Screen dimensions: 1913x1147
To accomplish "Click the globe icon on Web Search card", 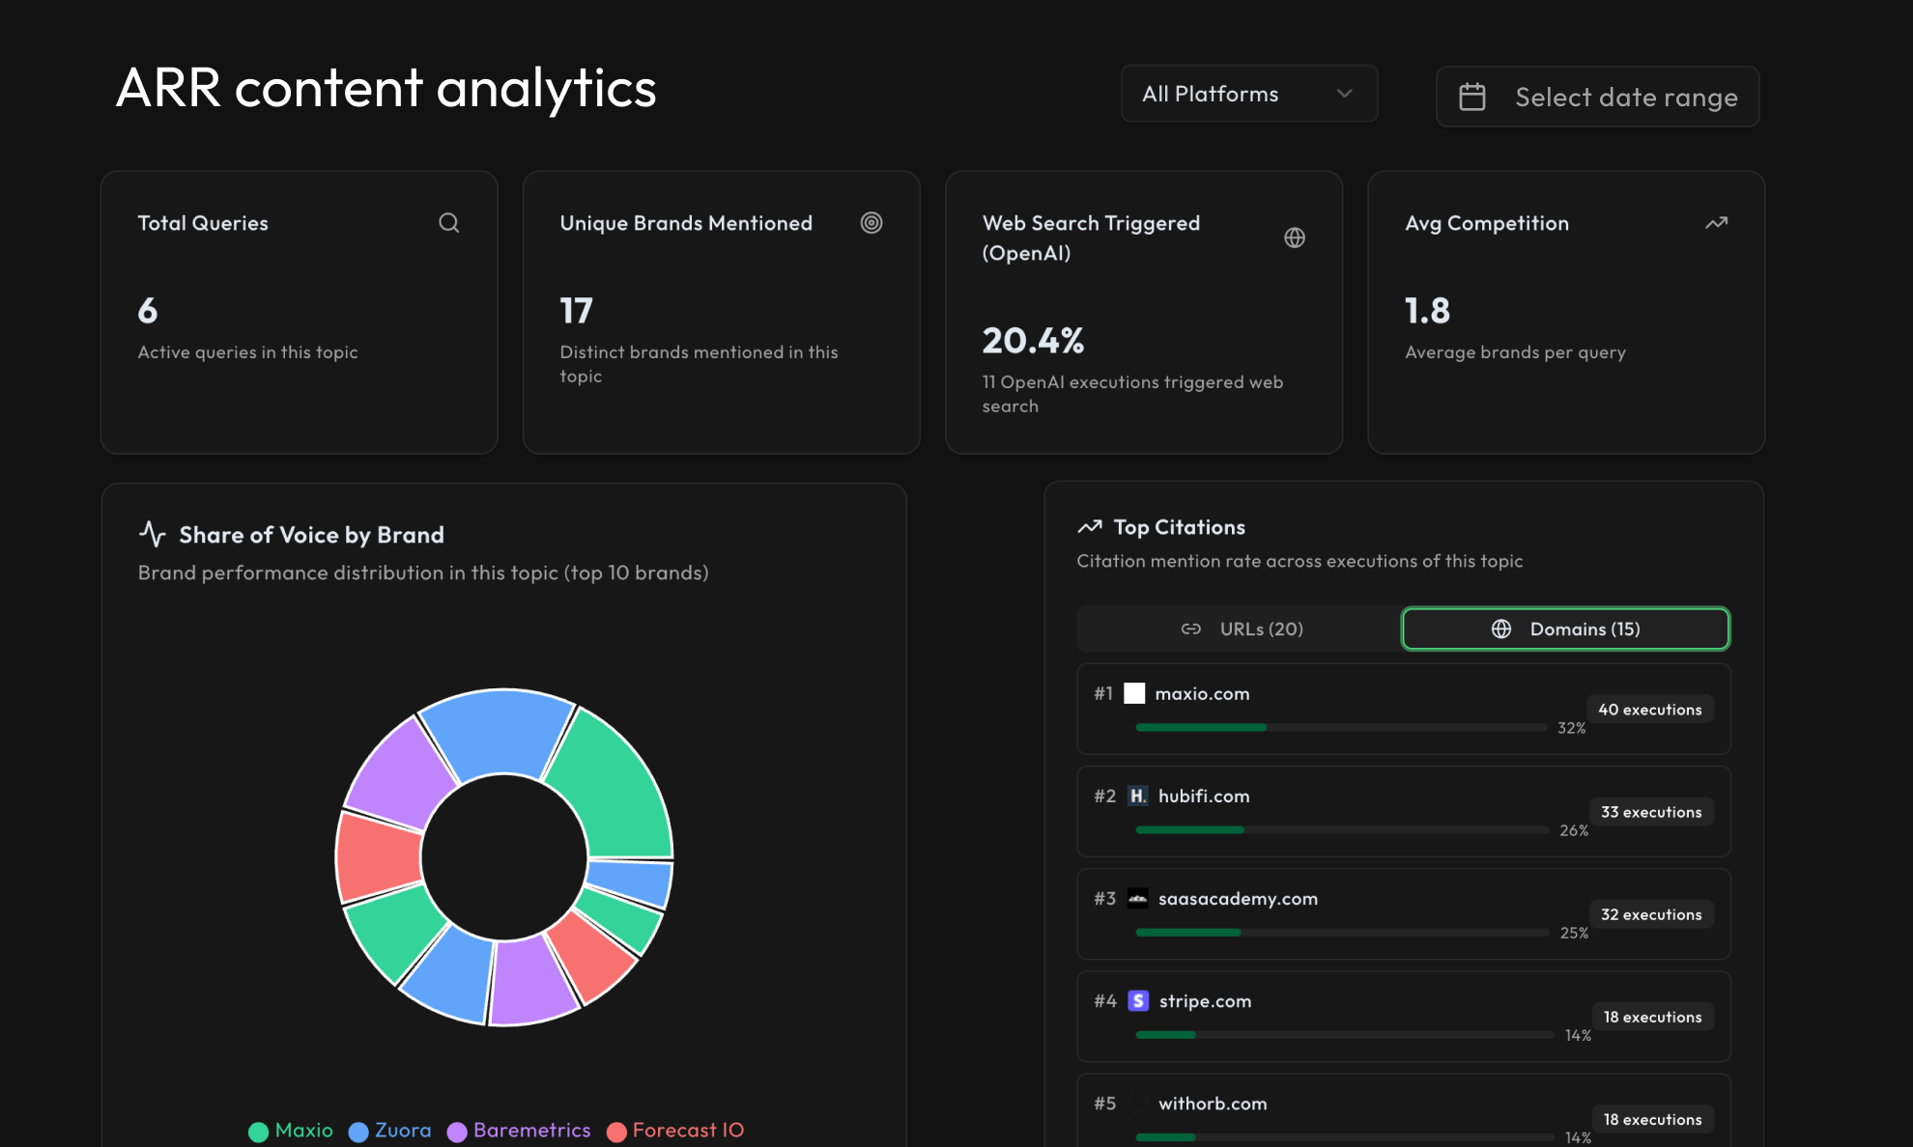I will pos(1295,238).
